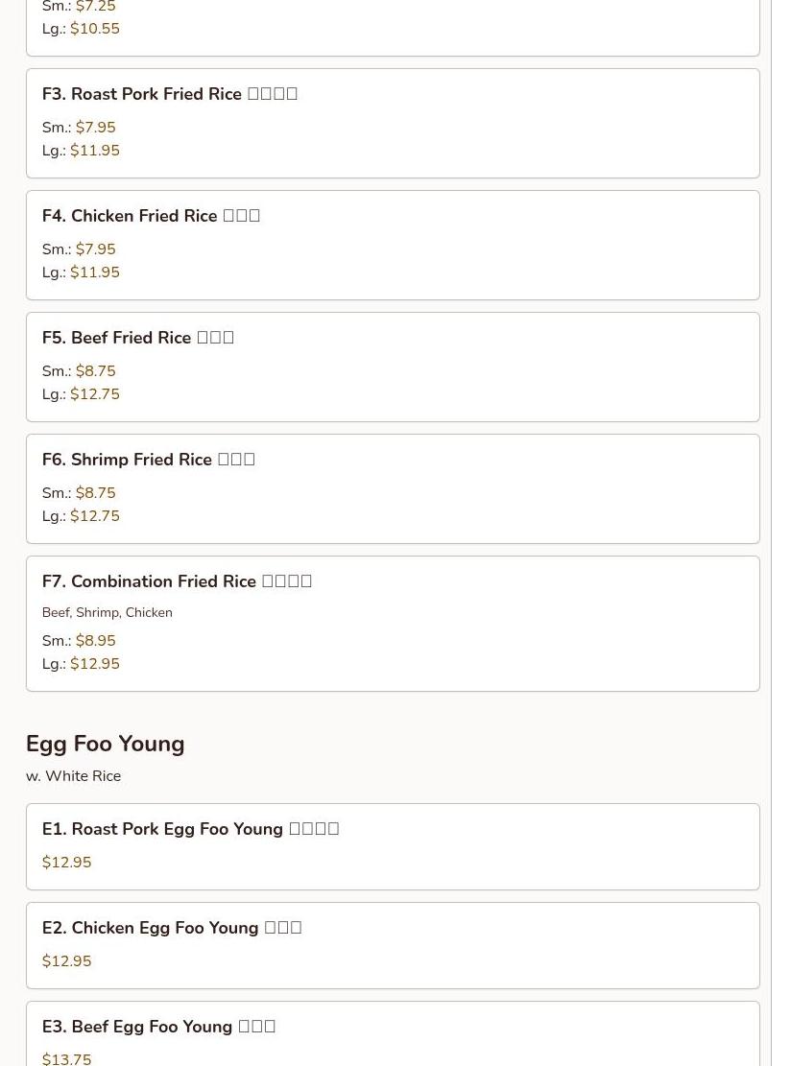The width and height of the screenshot is (791, 1066).
Task: Open the E2 Chicken Egg Foo Young item
Action: coord(172,928)
